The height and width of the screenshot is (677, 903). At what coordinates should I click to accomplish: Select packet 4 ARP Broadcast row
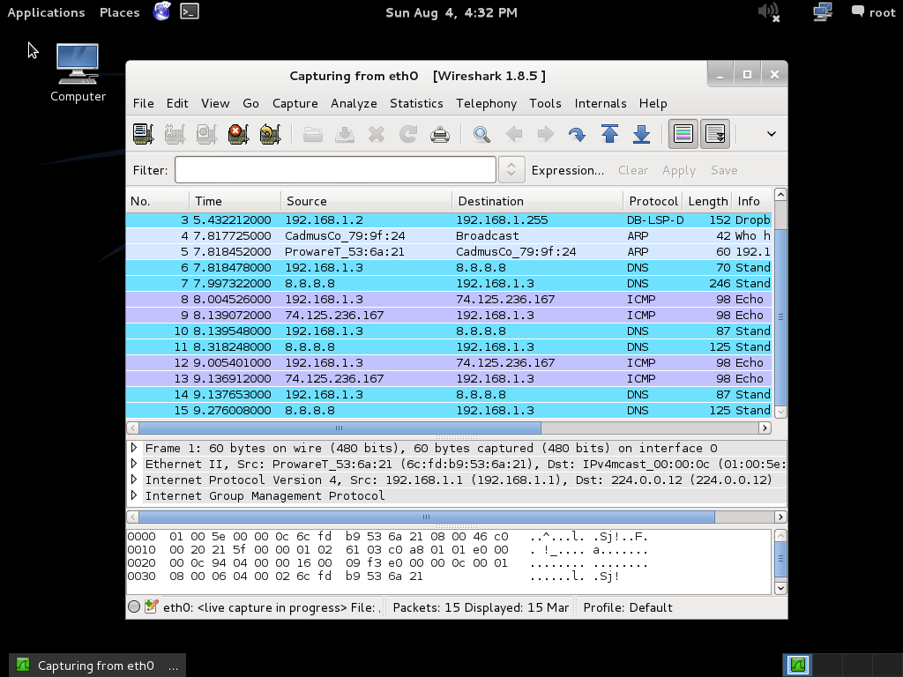pos(449,235)
